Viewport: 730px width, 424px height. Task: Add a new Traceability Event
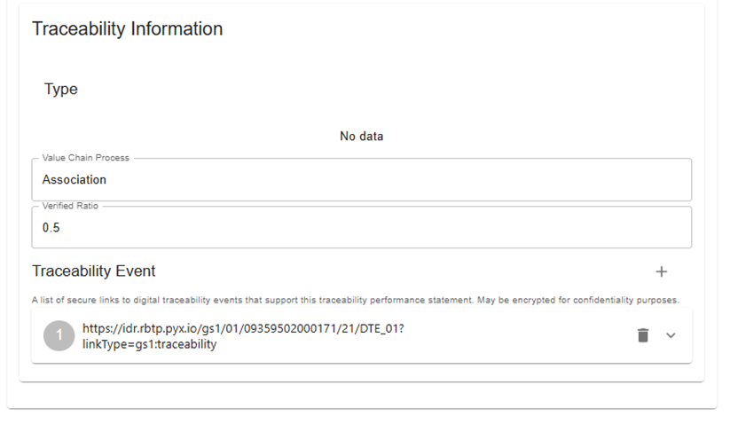tap(661, 271)
